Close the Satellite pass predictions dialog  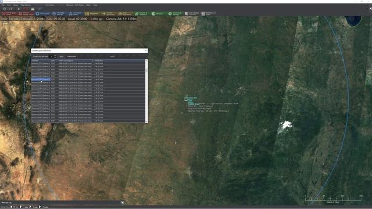point(146,51)
